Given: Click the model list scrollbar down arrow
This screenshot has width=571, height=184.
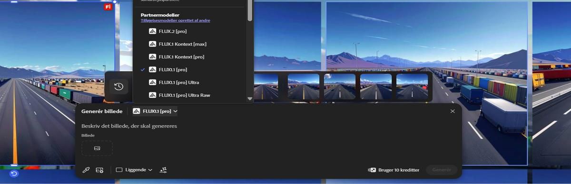Looking at the screenshot, I should [x=250, y=99].
